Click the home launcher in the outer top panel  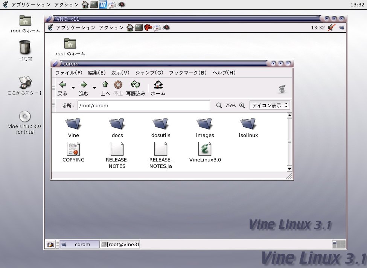[x=85, y=5]
